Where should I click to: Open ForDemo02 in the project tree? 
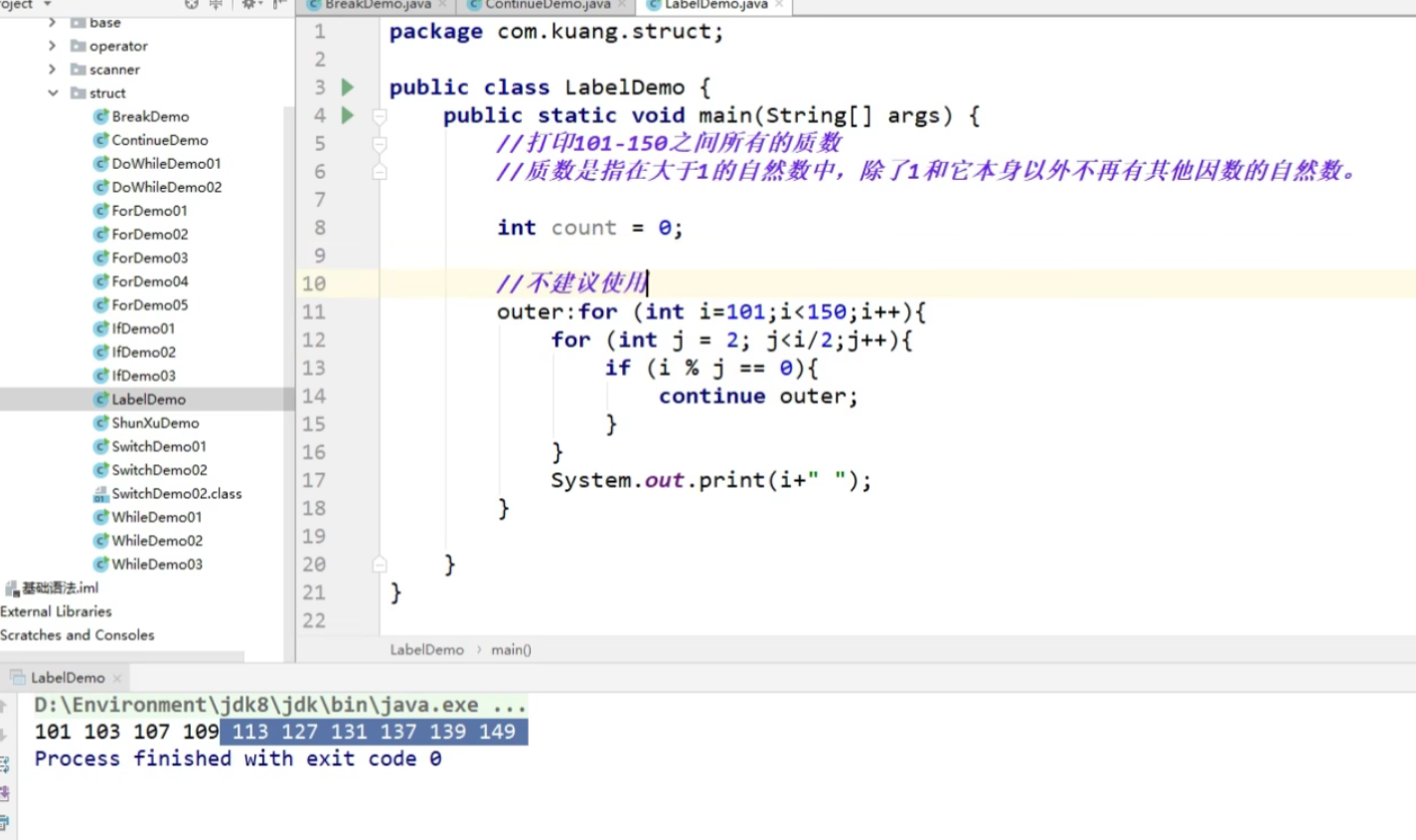coord(150,235)
